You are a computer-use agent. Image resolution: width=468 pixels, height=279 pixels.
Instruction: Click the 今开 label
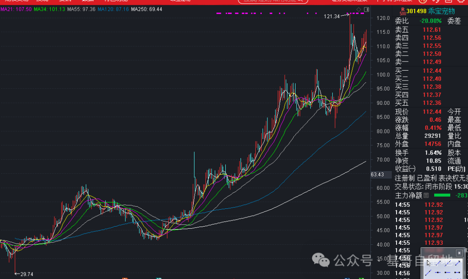(454, 112)
